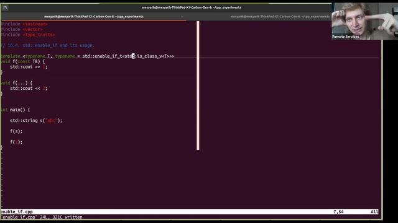This screenshot has width=398, height=223.
Task: Click the last 'f(...)' call in main
Action: 16,142
